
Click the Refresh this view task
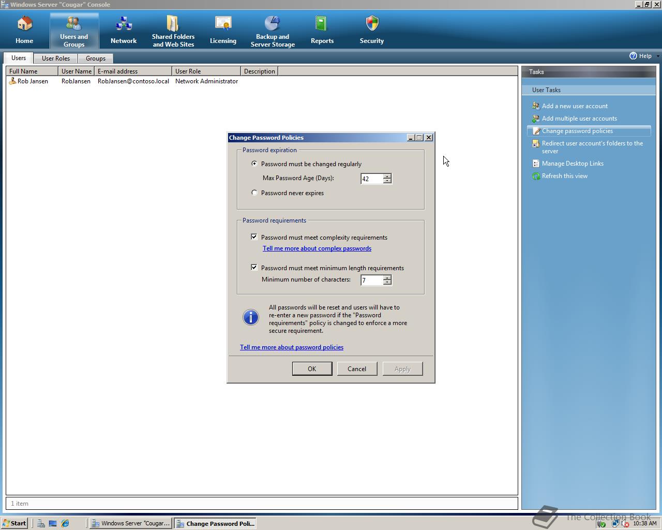565,176
